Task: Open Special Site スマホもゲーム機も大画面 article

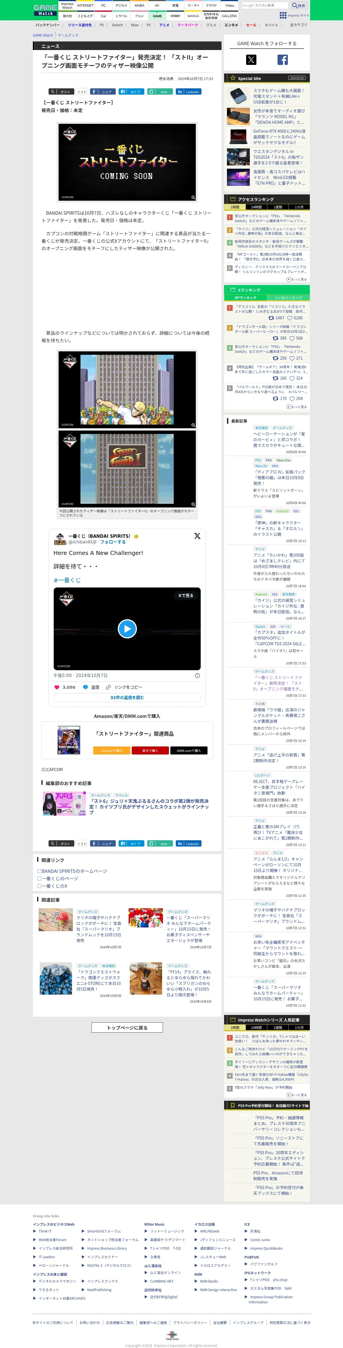Action: [x=279, y=96]
